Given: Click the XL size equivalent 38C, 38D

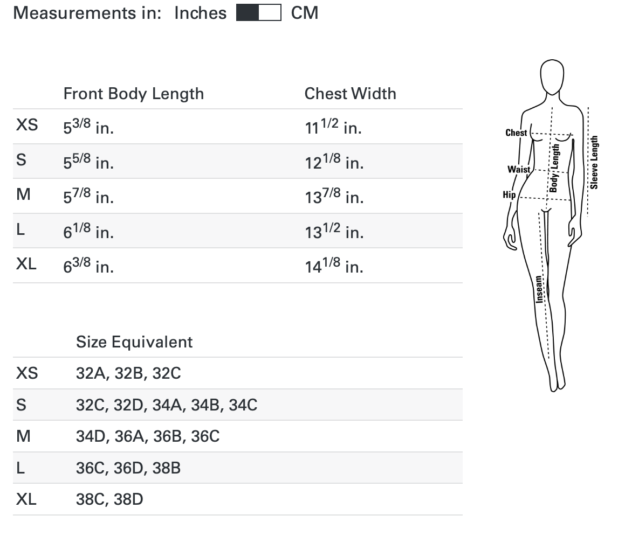Looking at the screenshot, I should point(109,499).
